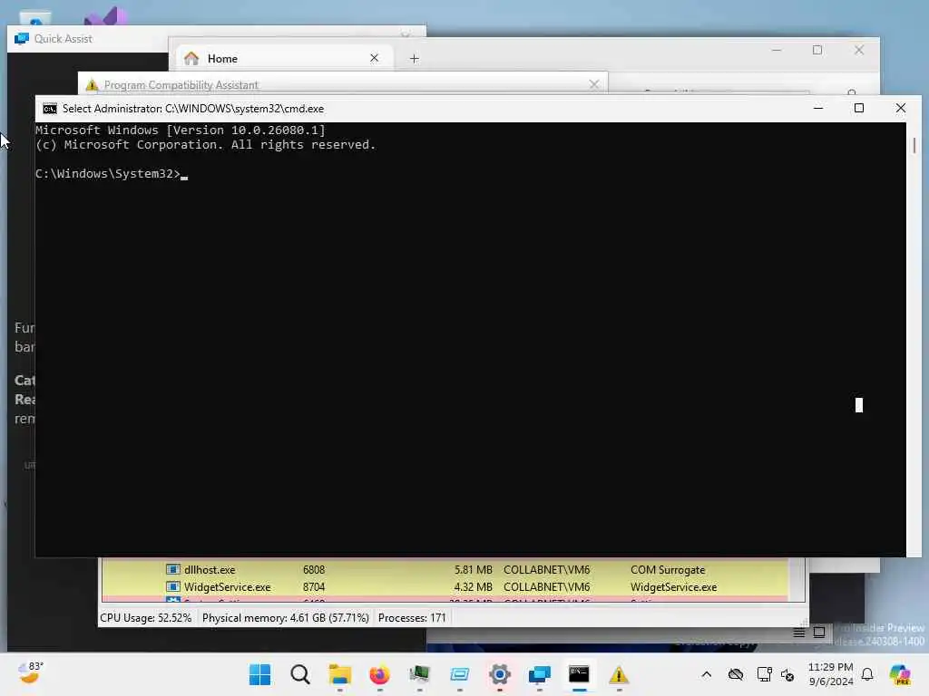Open the blue window icon taskbar app
Viewport: 929px width, 696px height.
(x=460, y=674)
